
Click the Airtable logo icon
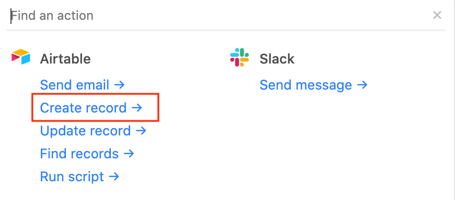(21, 57)
